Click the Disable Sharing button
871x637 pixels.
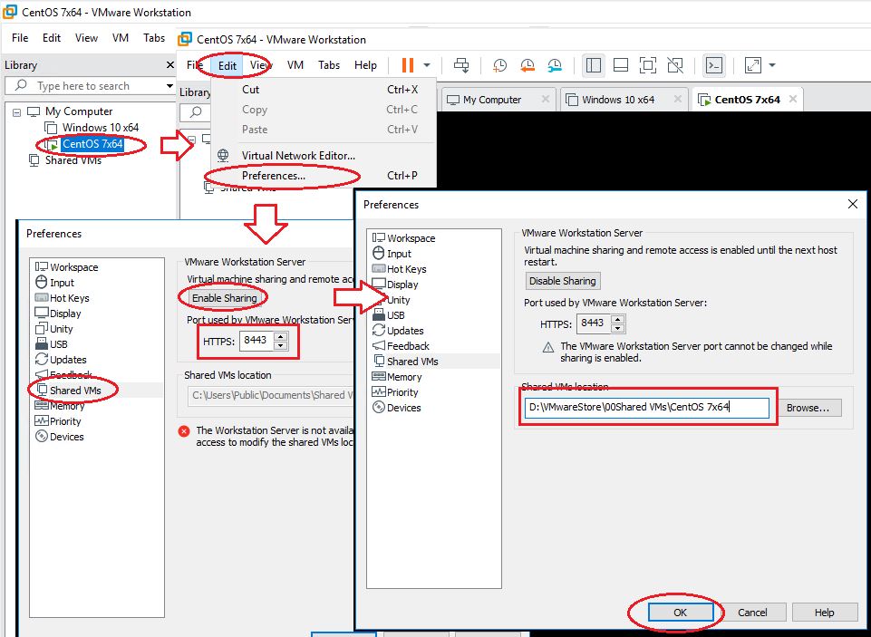(x=563, y=281)
